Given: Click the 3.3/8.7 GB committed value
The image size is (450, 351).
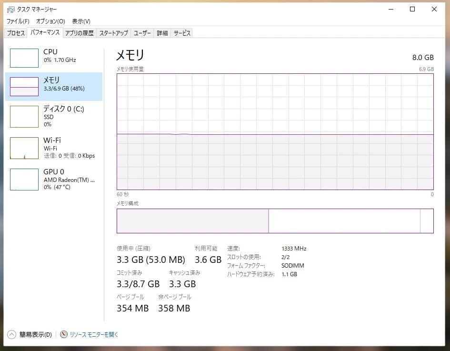Looking at the screenshot, I should [138, 284].
